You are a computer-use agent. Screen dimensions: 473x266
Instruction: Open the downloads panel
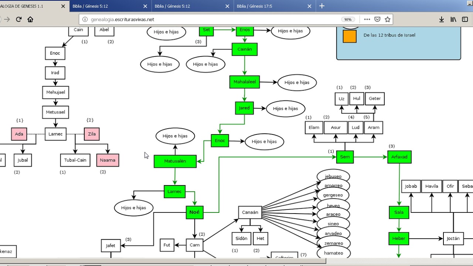(x=441, y=20)
